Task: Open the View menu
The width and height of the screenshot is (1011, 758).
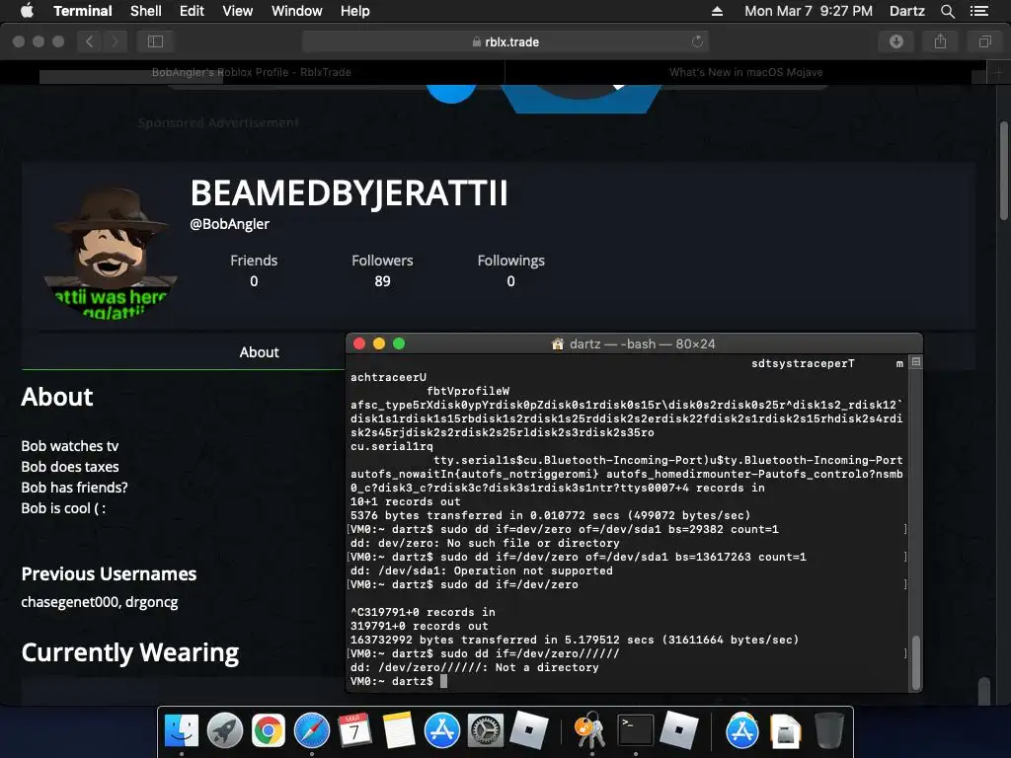Action: point(237,11)
